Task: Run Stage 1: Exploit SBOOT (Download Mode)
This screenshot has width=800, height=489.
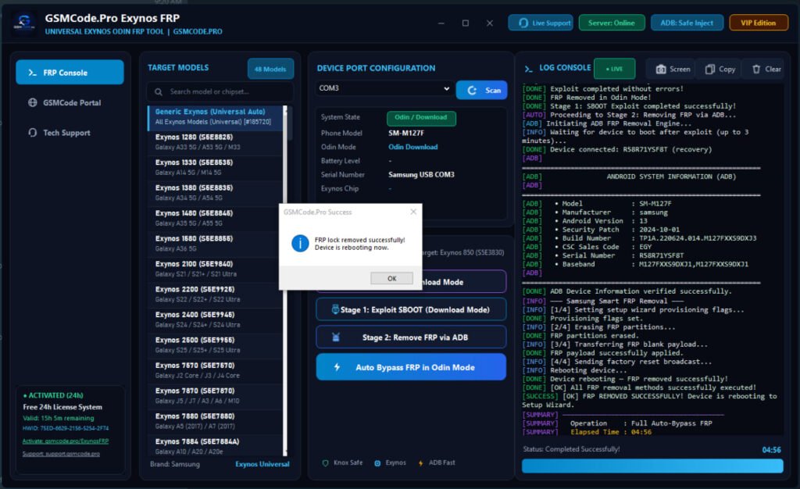Action: (411, 309)
